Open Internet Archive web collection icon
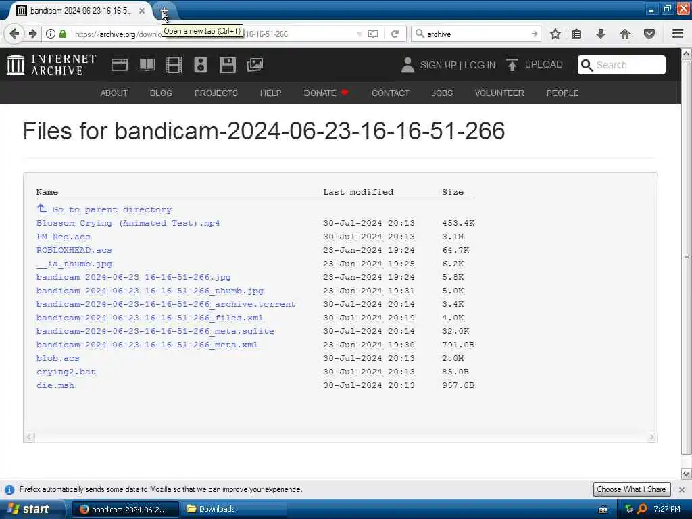 120,65
